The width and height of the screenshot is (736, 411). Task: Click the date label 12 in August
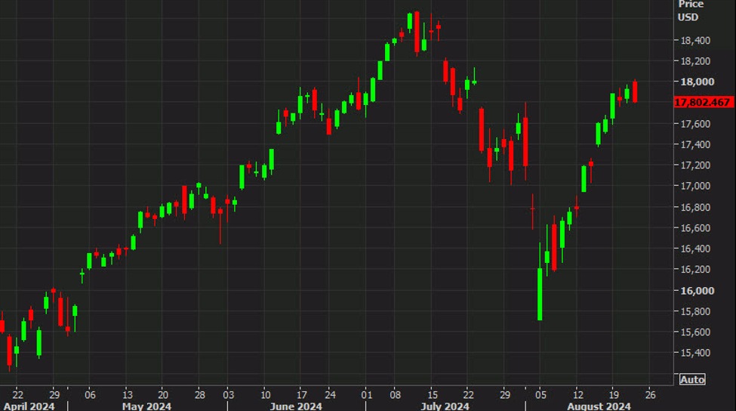(x=577, y=394)
